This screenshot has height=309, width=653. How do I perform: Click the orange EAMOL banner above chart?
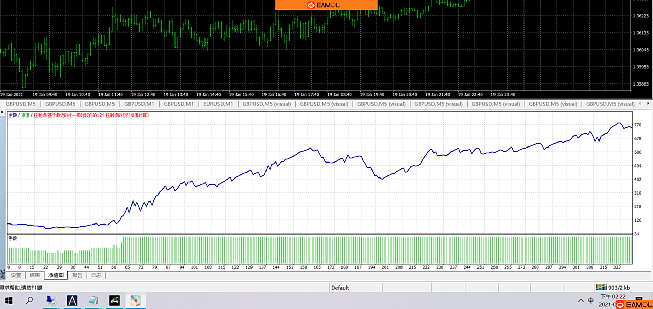tap(326, 5)
